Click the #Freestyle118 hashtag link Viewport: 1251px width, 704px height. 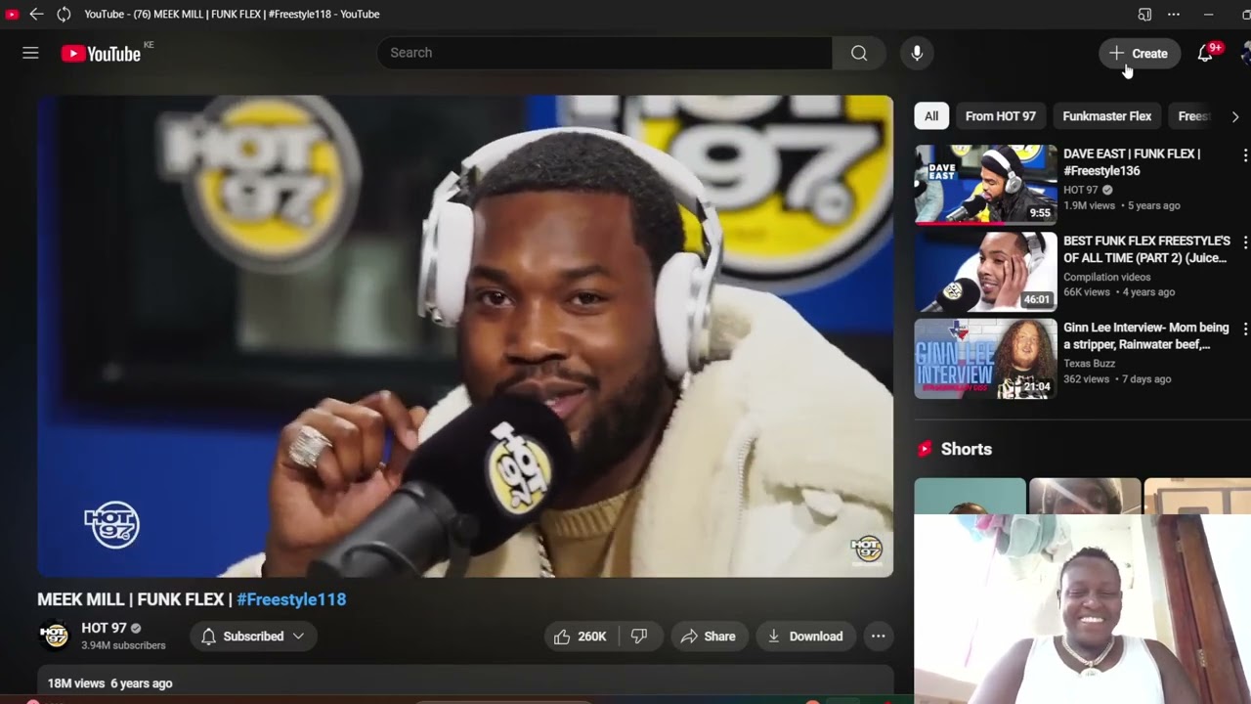pyautogui.click(x=291, y=599)
